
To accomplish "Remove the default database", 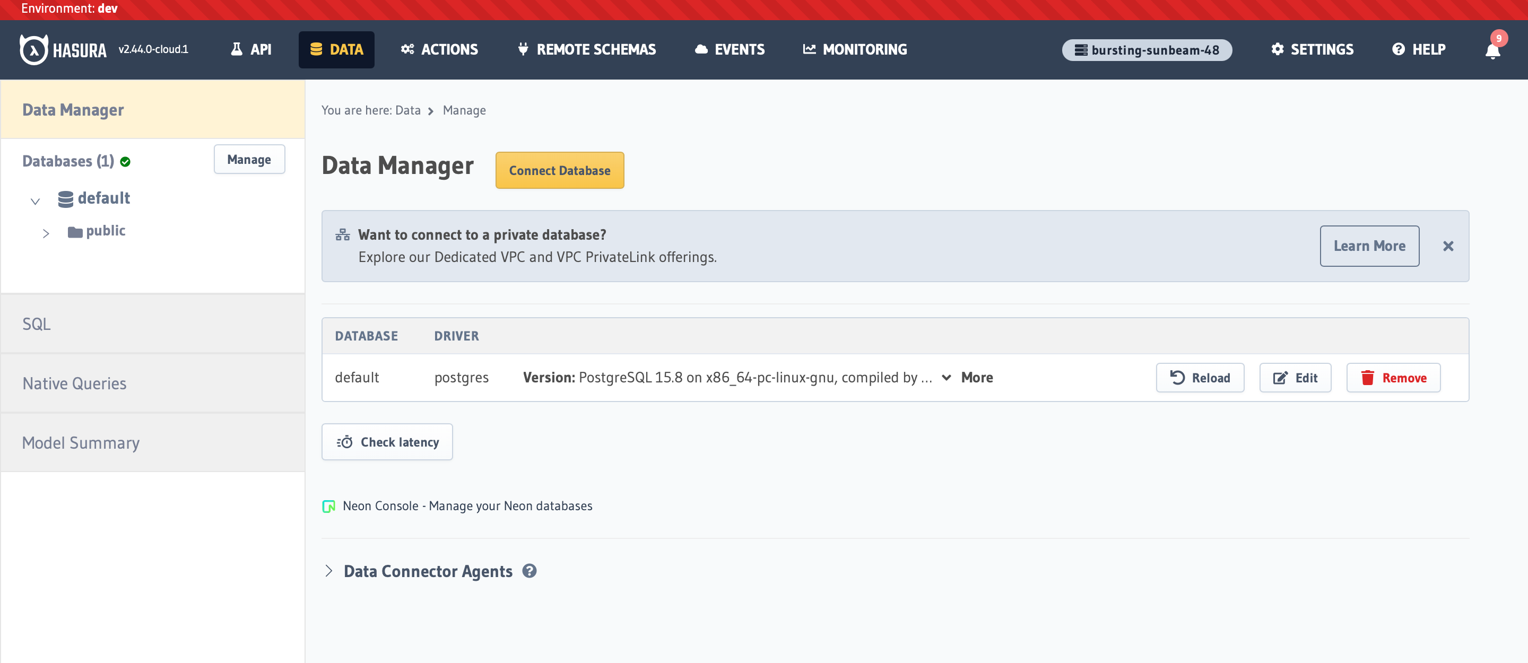I will click(1393, 378).
